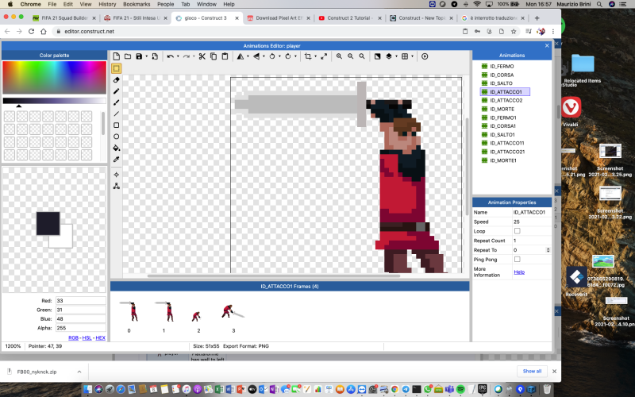635x397 pixels.
Task: Open the undo history dropdown arrow
Action: pyautogui.click(x=178, y=56)
